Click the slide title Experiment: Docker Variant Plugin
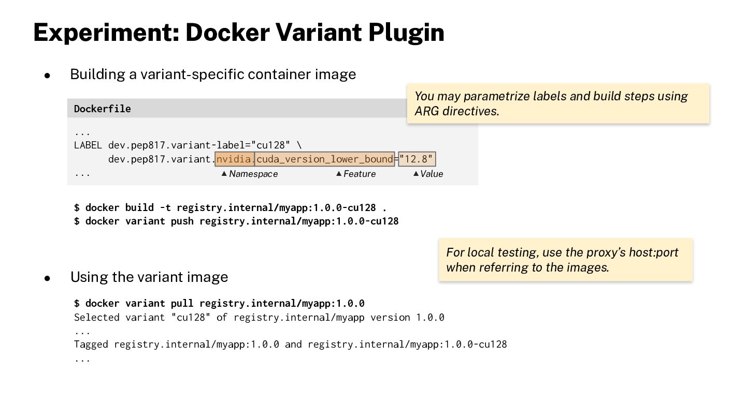746x419 pixels. [x=239, y=32]
